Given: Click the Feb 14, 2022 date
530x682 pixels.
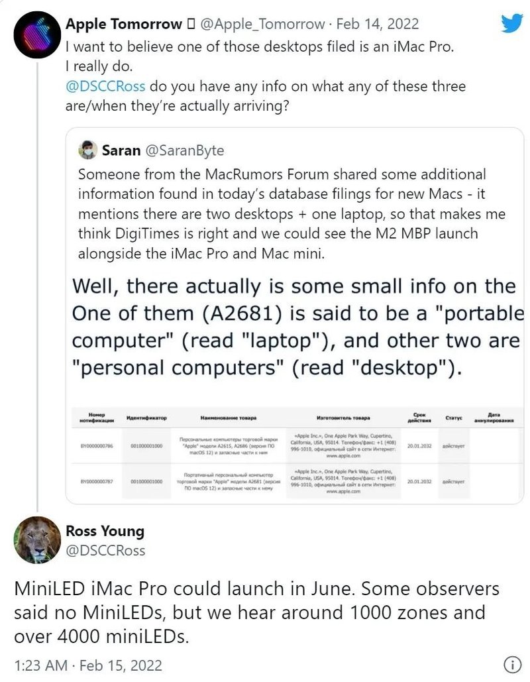Looking at the screenshot, I should (x=378, y=24).
